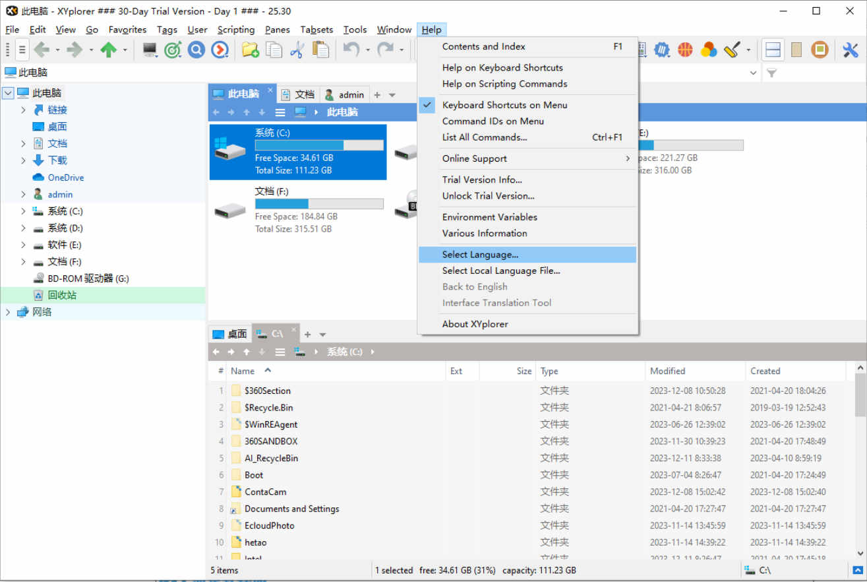Viewport: 867px width, 582px height.
Task: Sort by the Name column header
Action: (336, 372)
